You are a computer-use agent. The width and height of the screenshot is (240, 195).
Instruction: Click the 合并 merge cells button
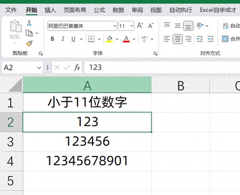(x=231, y=39)
